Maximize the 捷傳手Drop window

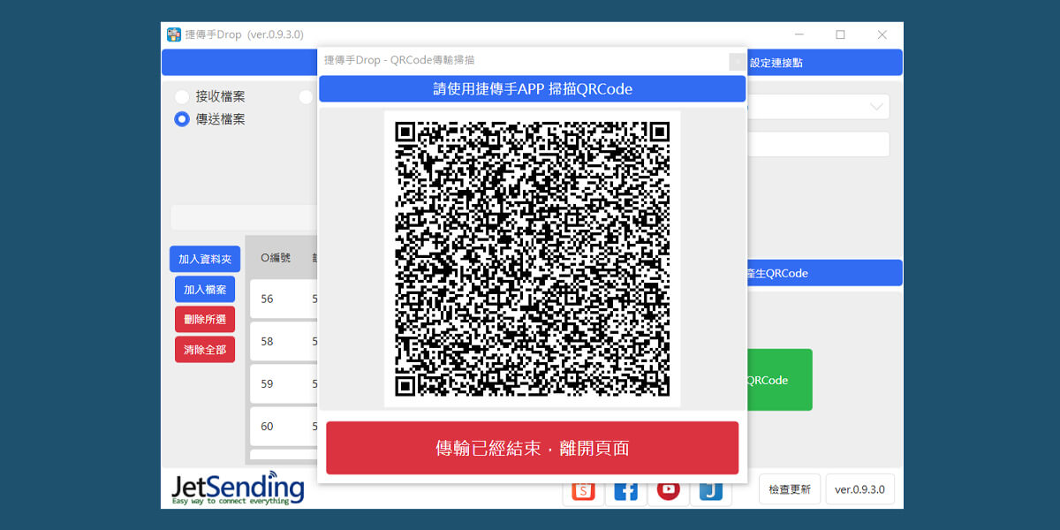(840, 34)
